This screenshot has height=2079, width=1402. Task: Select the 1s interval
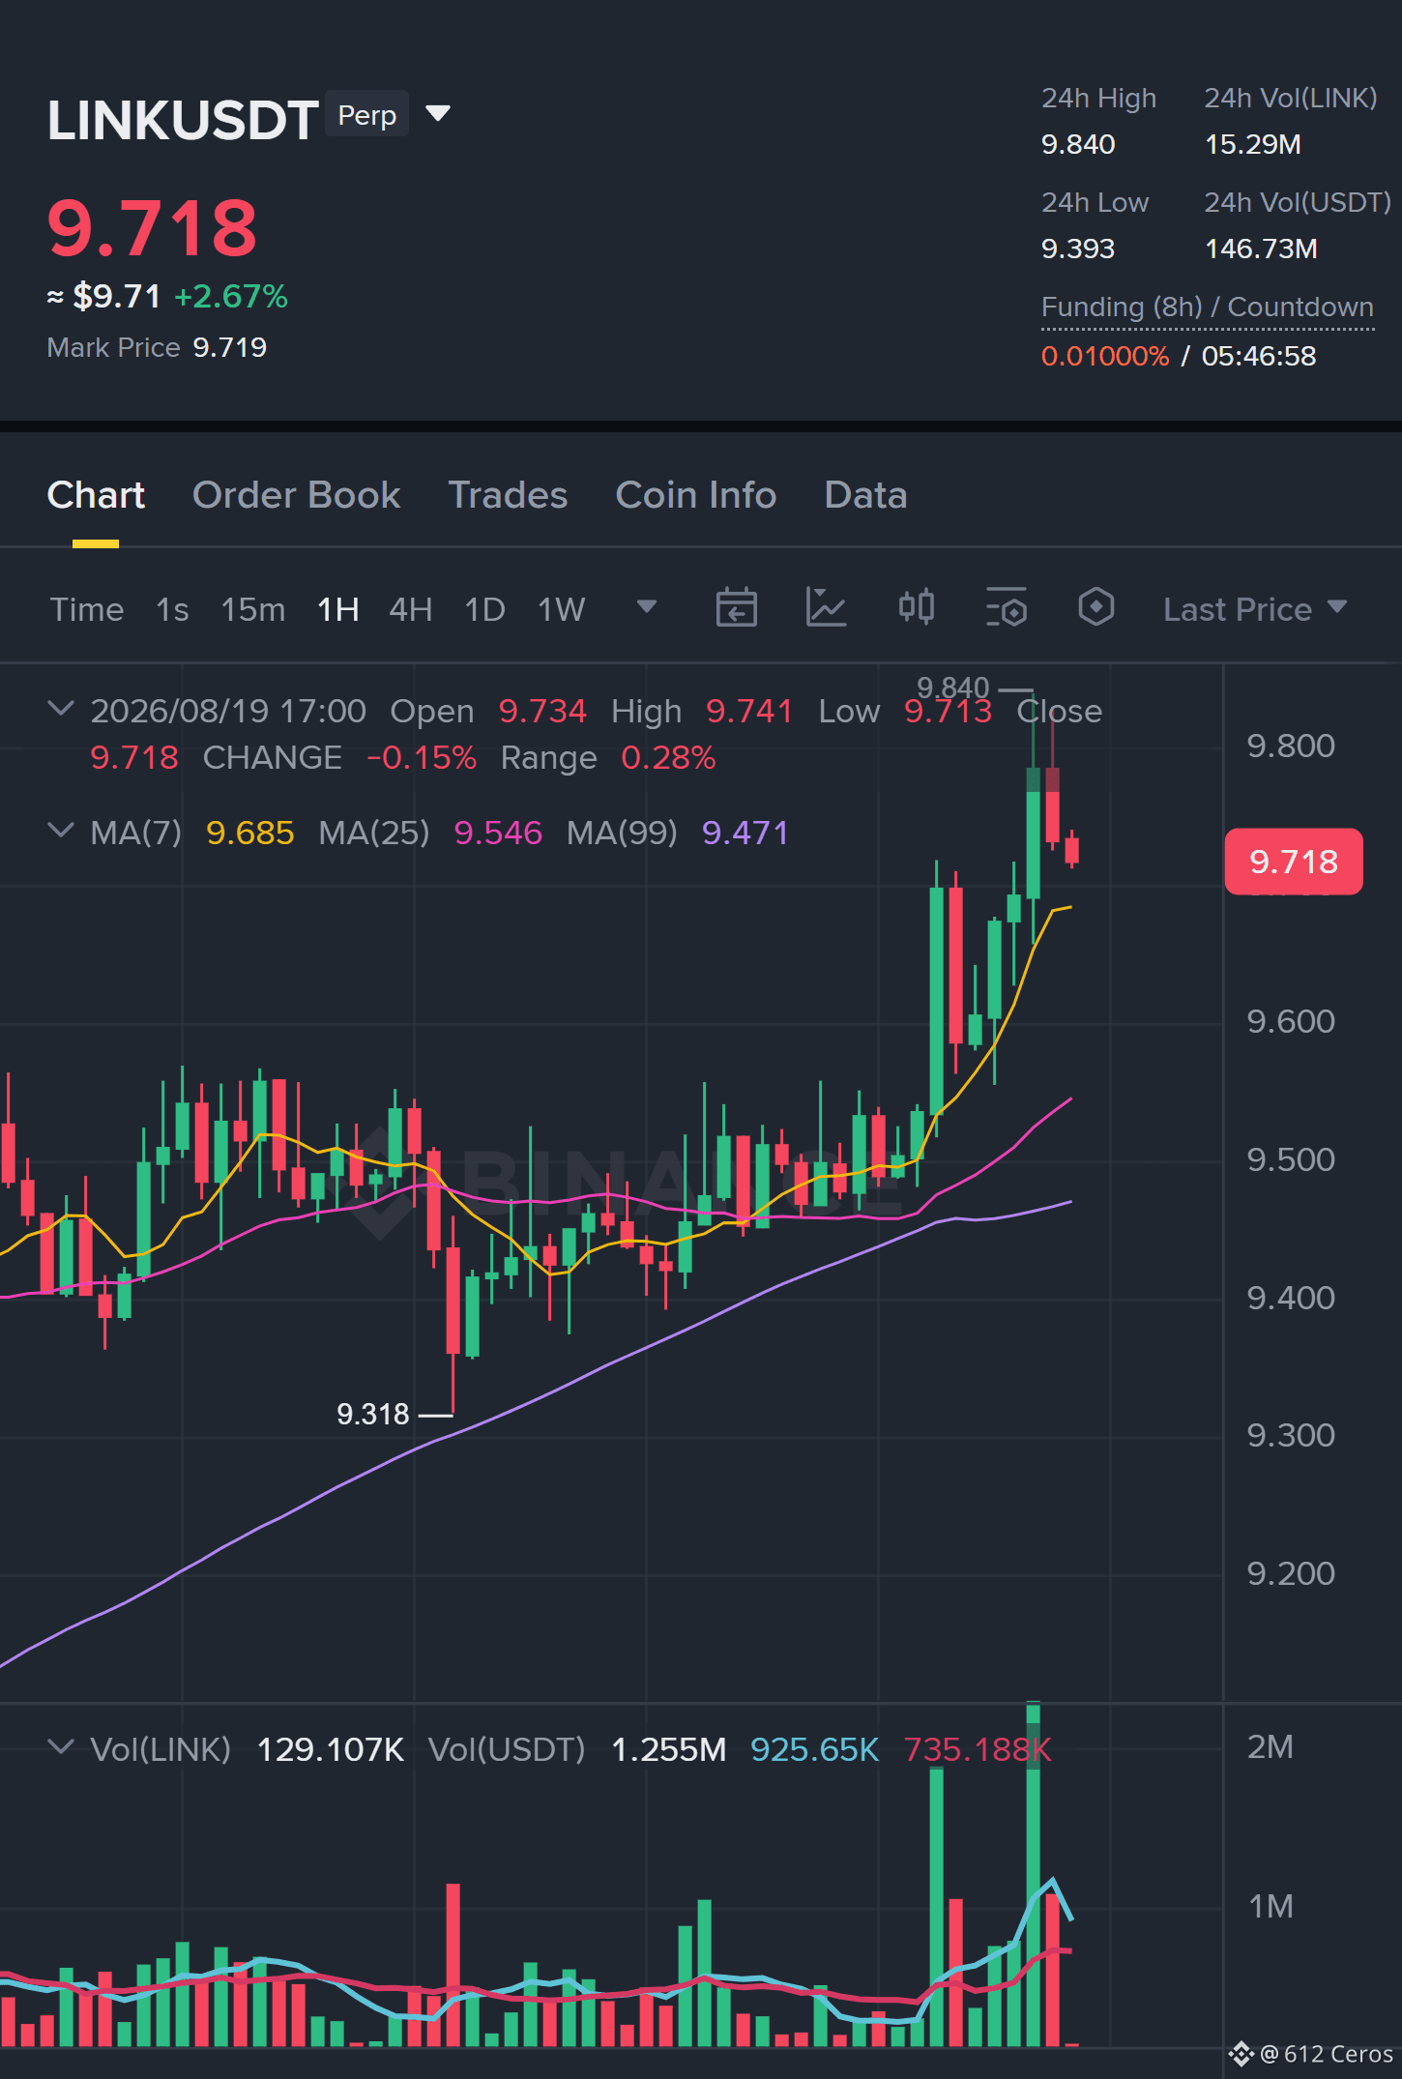click(172, 609)
